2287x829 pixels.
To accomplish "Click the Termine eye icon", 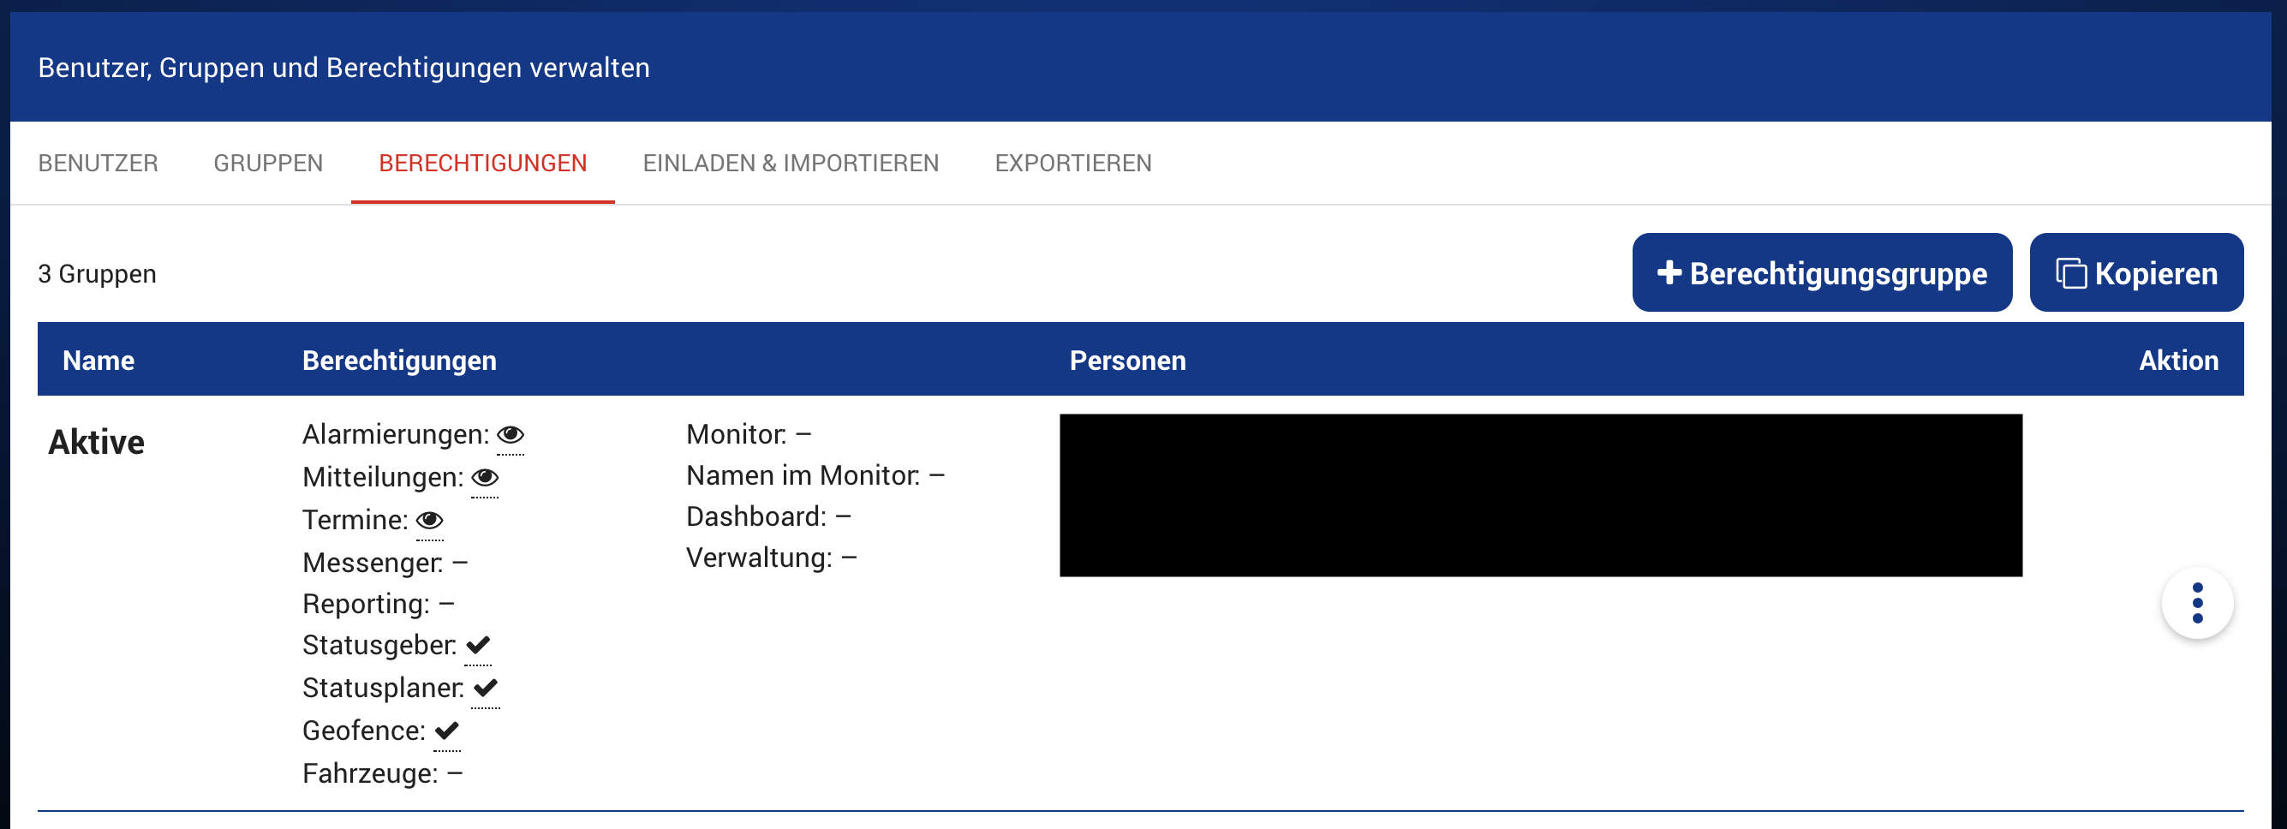I will 430,520.
